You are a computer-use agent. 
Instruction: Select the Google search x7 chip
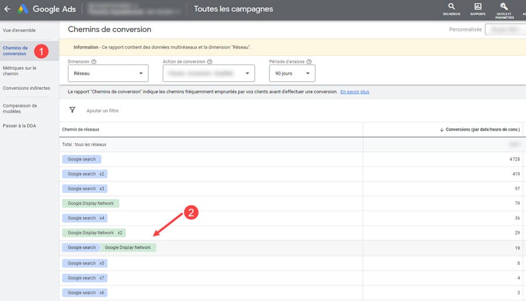pyautogui.click(x=85, y=278)
